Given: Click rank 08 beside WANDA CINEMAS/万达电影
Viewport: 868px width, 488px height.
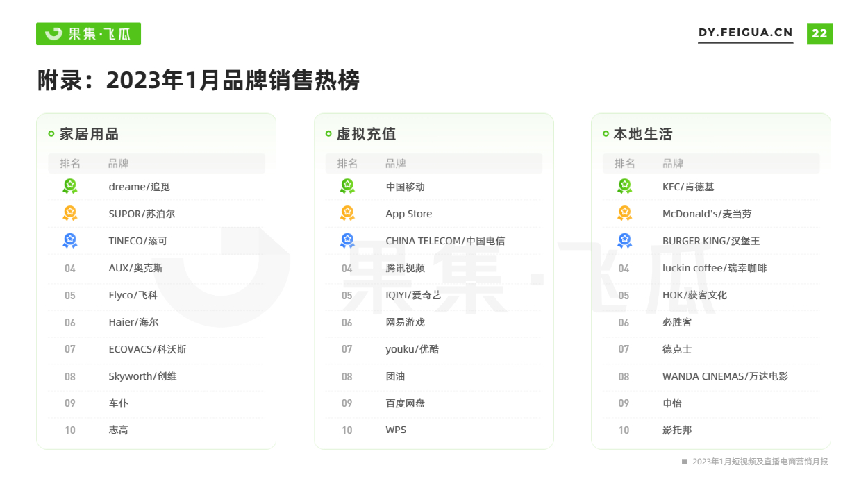Looking at the screenshot, I should pyautogui.click(x=624, y=377).
